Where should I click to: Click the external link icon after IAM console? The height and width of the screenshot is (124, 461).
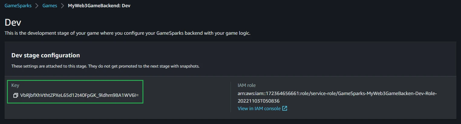285,108
